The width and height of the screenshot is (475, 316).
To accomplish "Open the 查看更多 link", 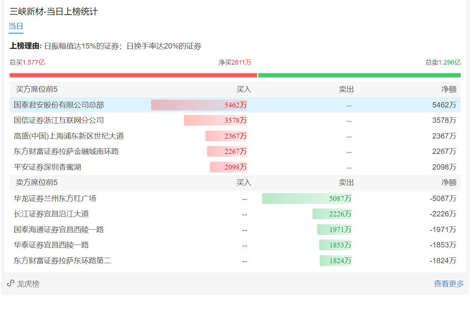I will point(449,284).
